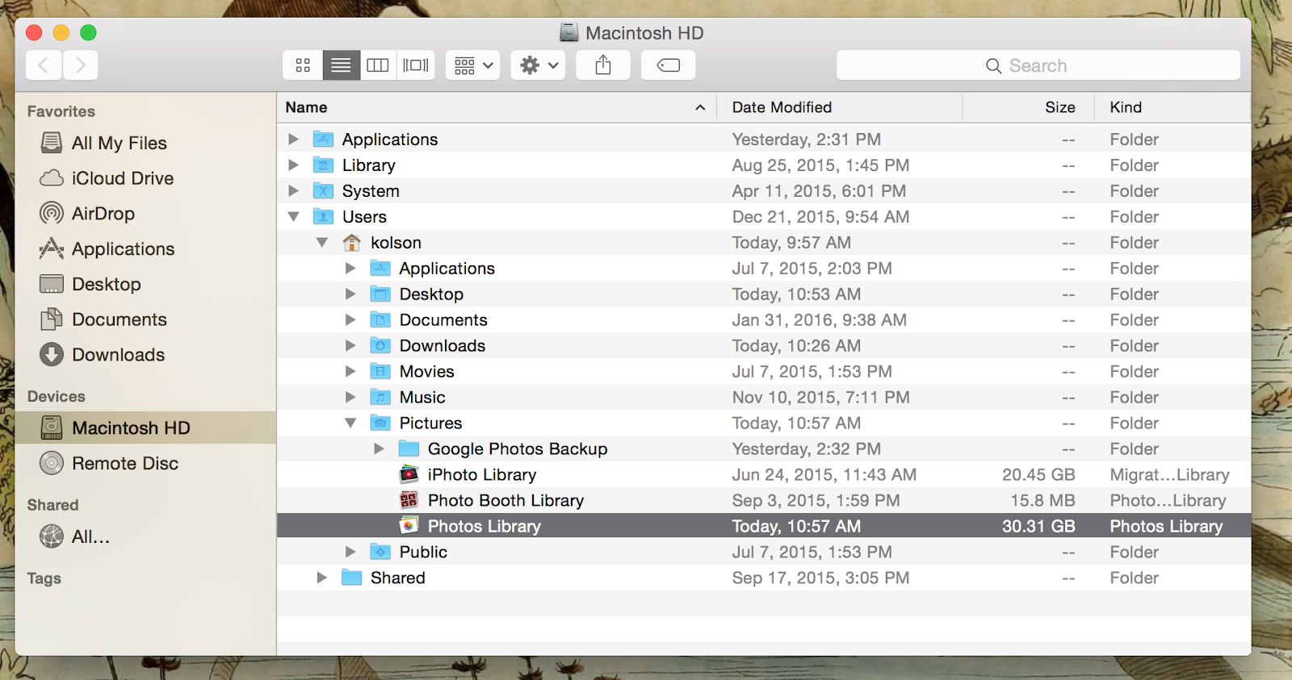Click the Search field
Screen dimensions: 1292x680
pos(1038,65)
